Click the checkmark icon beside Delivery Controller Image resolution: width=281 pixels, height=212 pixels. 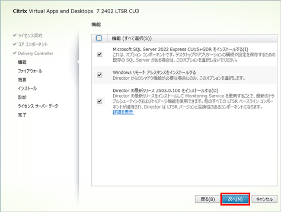[x=15, y=53]
